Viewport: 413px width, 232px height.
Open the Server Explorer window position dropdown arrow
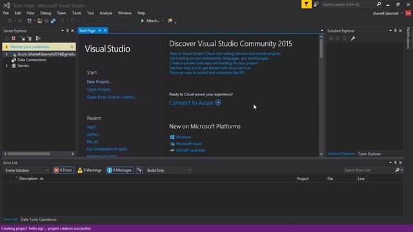coord(63,31)
